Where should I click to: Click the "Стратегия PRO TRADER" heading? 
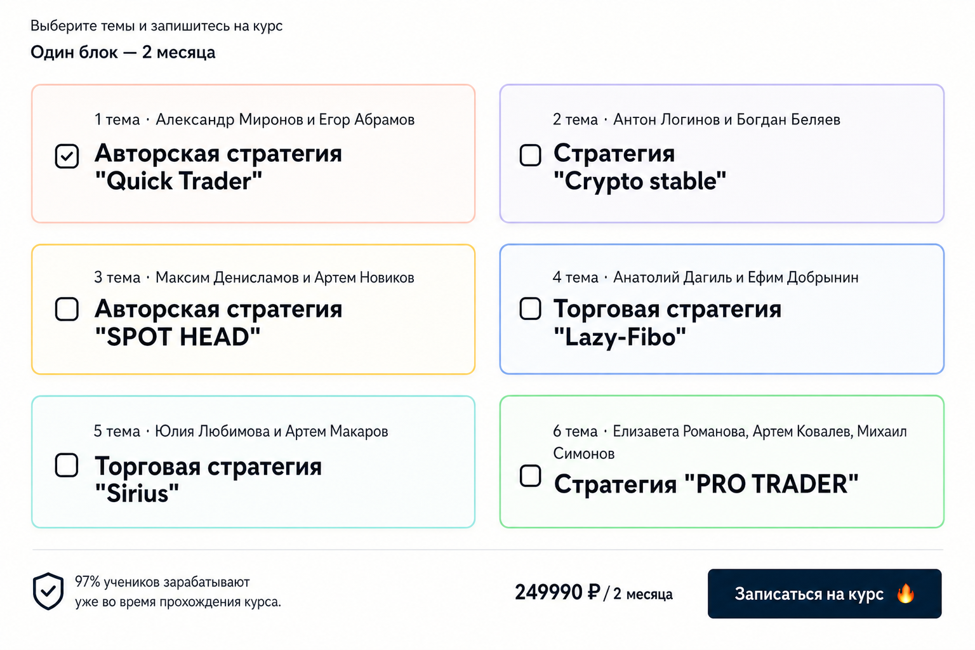(706, 484)
